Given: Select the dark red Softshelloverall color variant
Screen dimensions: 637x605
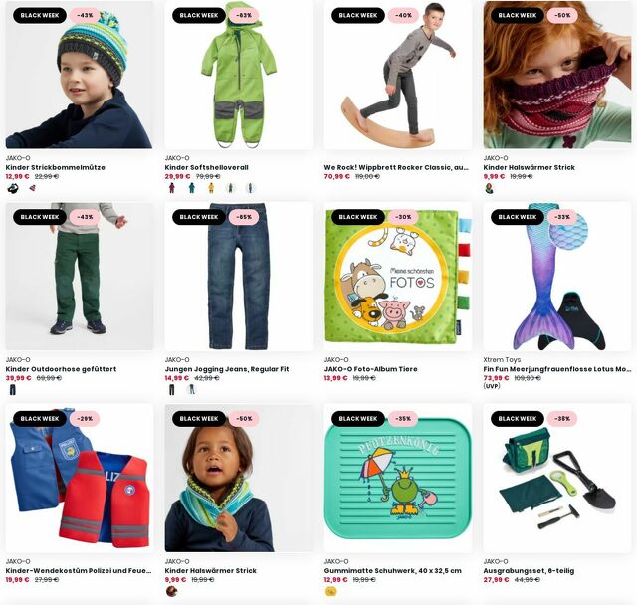Looking at the screenshot, I should 172,188.
